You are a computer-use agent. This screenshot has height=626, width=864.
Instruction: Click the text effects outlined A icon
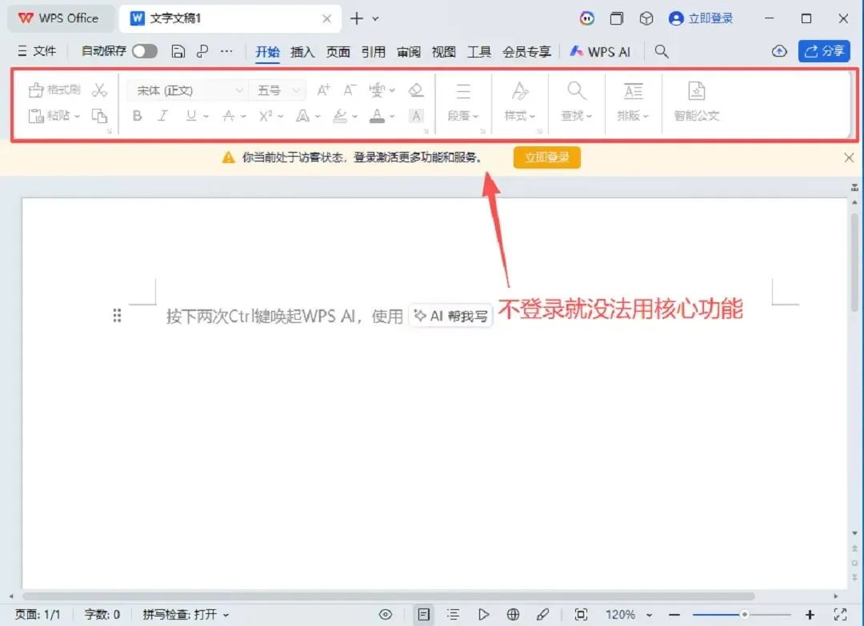tap(302, 116)
